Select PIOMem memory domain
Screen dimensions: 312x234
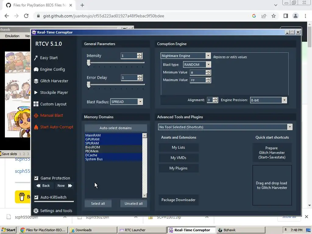(x=113, y=151)
